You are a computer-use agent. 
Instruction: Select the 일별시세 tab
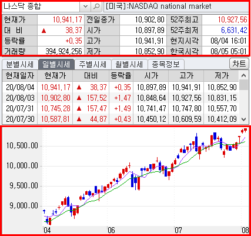(x=56, y=64)
